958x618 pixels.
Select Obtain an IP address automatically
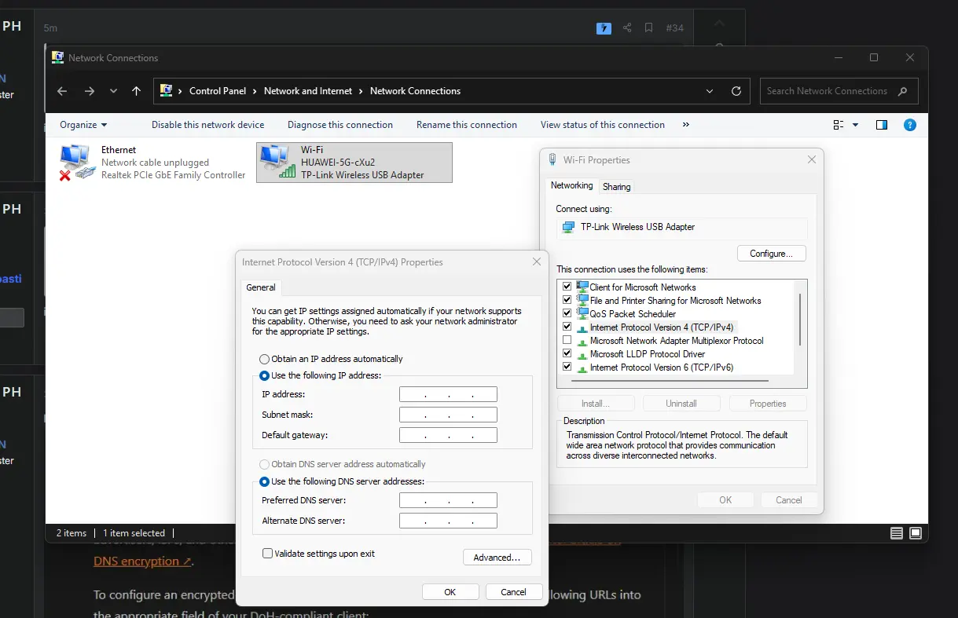click(265, 359)
